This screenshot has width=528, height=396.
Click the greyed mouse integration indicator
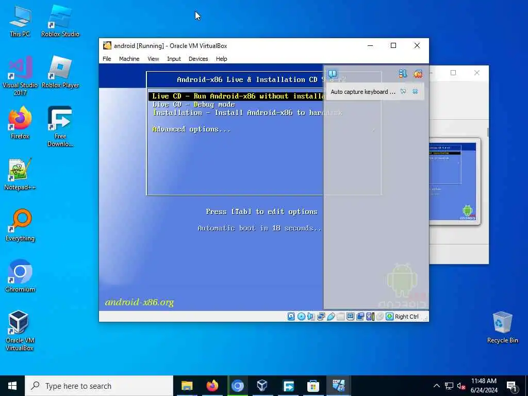pos(380,317)
